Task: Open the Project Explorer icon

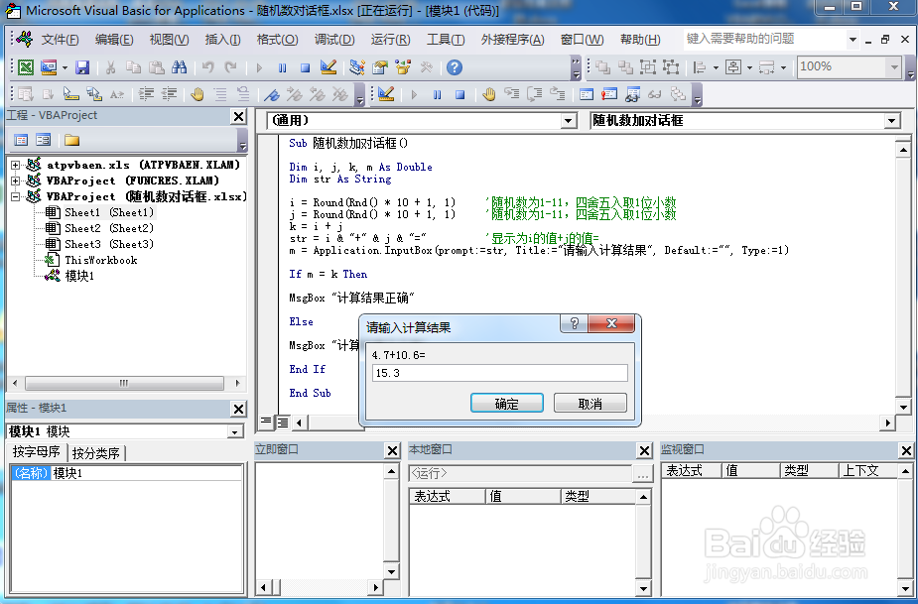Action: pos(356,67)
